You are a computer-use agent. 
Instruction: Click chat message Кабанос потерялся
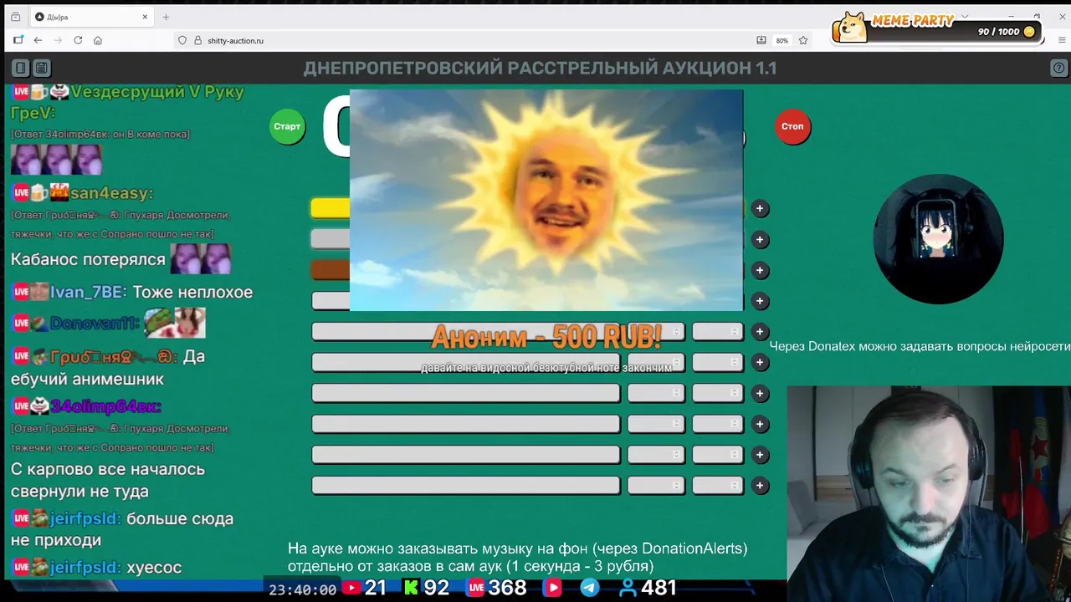click(88, 259)
